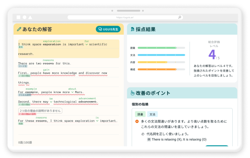Click the https://uguis.ai address field
The height and width of the screenshot is (158, 250).
tap(125, 17)
